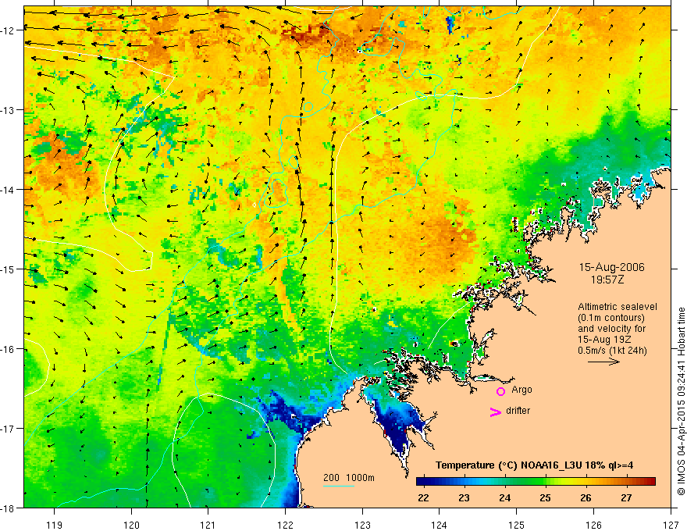Click the colorbar tick label 22

click(x=423, y=497)
